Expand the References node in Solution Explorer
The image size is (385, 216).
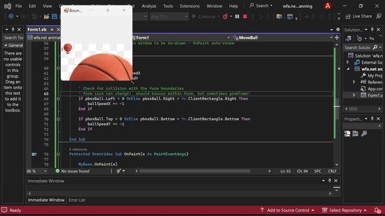pyautogui.click(x=354, y=82)
